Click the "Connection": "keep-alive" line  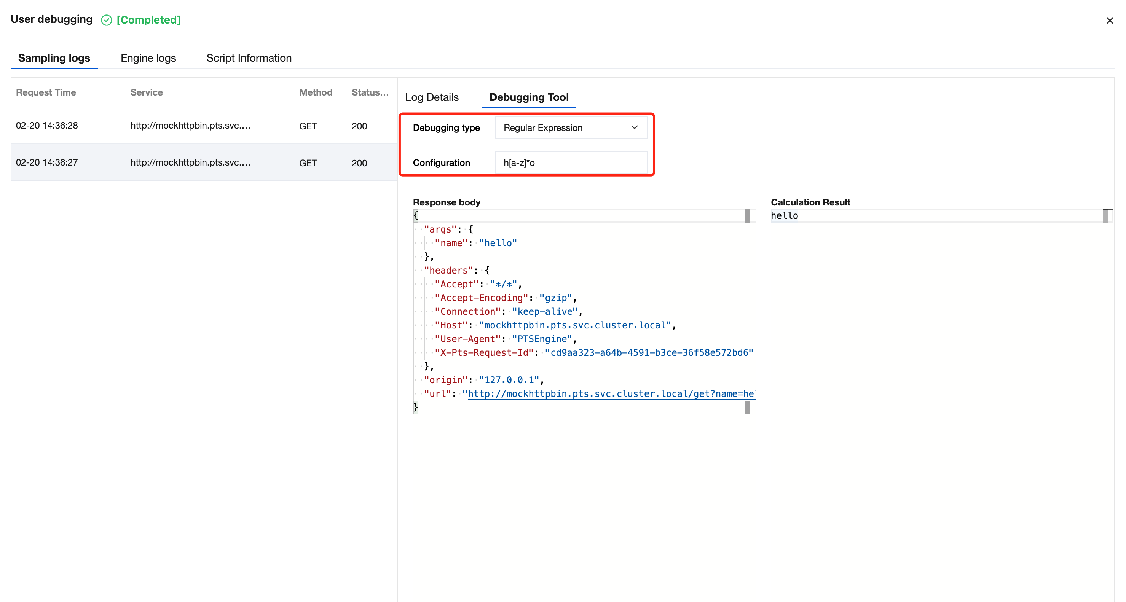tap(508, 312)
